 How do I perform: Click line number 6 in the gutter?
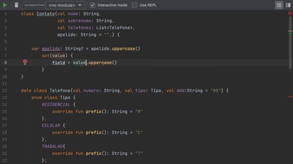pos(5,49)
